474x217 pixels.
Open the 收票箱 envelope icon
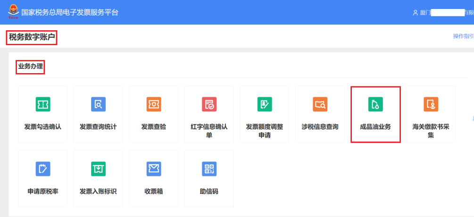[154, 168]
